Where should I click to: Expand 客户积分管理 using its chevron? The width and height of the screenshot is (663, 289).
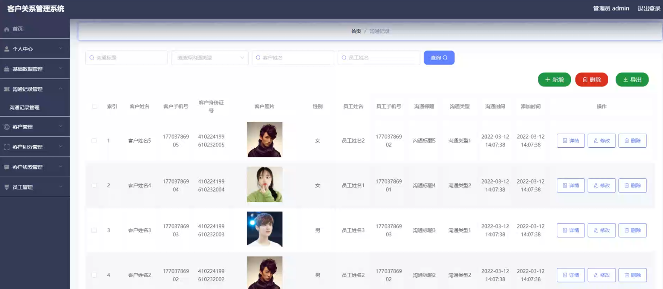pos(61,147)
